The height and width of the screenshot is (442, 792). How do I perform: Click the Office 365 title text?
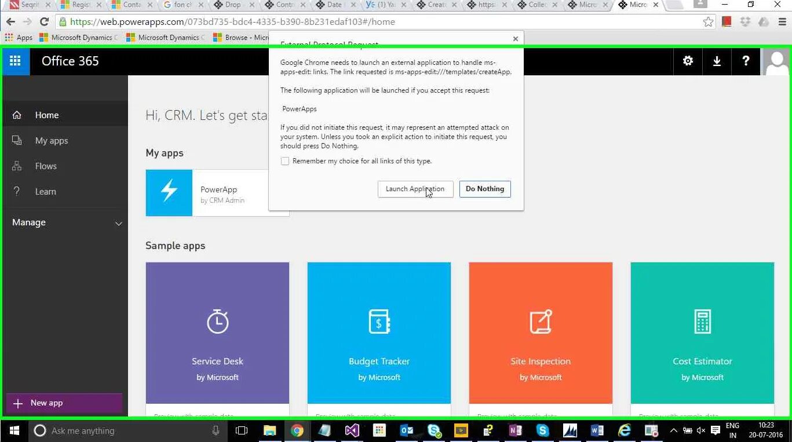click(70, 61)
